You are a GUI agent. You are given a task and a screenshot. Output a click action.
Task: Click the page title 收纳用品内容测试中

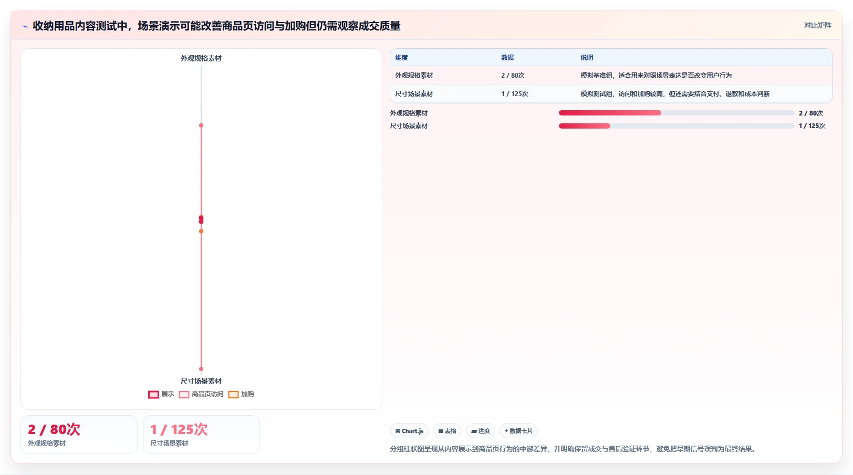[216, 26]
